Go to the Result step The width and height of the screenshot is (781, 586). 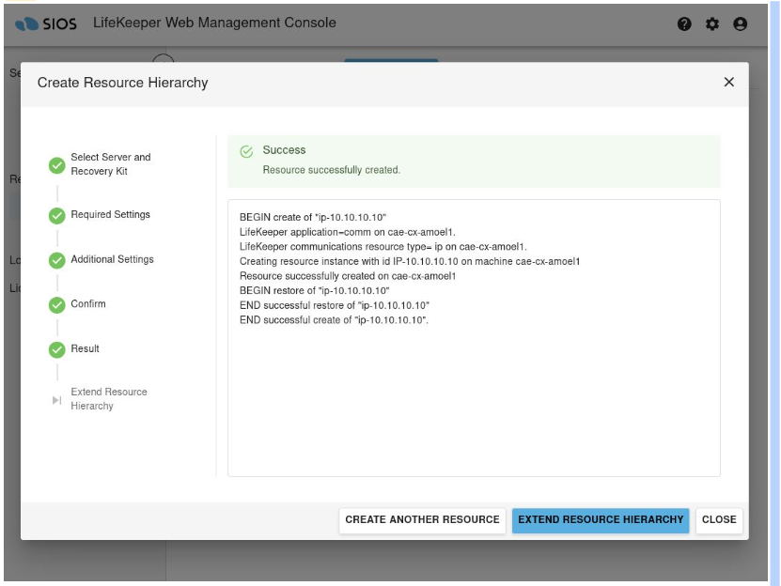click(85, 348)
